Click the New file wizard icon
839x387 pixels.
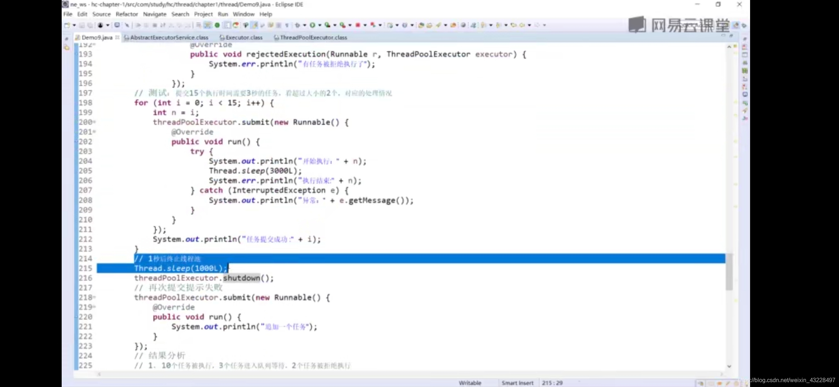click(x=67, y=25)
